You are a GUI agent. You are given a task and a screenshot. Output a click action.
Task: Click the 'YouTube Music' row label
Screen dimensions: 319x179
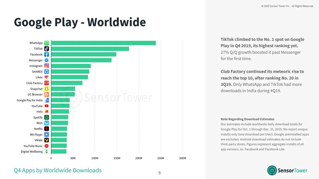pyautogui.click(x=33, y=146)
